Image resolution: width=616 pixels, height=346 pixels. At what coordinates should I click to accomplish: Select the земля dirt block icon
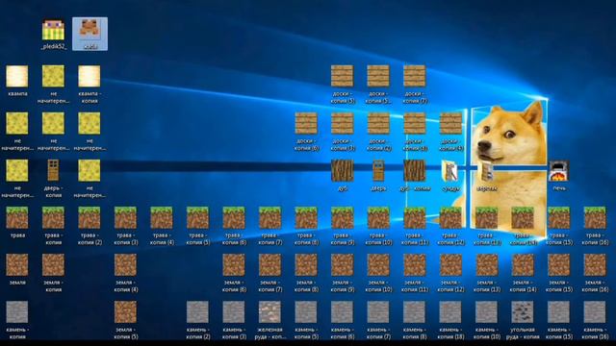click(x=17, y=264)
